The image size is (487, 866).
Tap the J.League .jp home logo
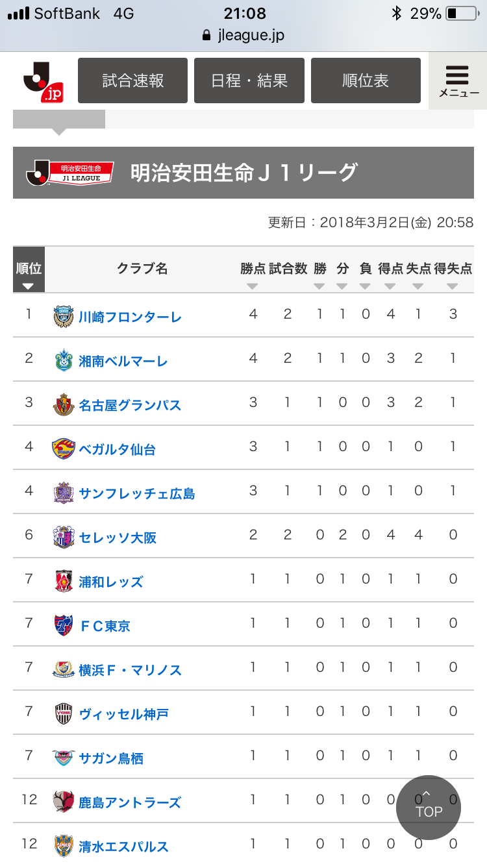[x=43, y=82]
